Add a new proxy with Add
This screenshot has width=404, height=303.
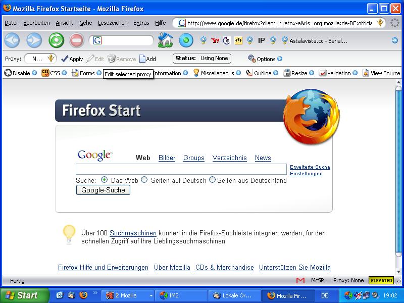[147, 59]
